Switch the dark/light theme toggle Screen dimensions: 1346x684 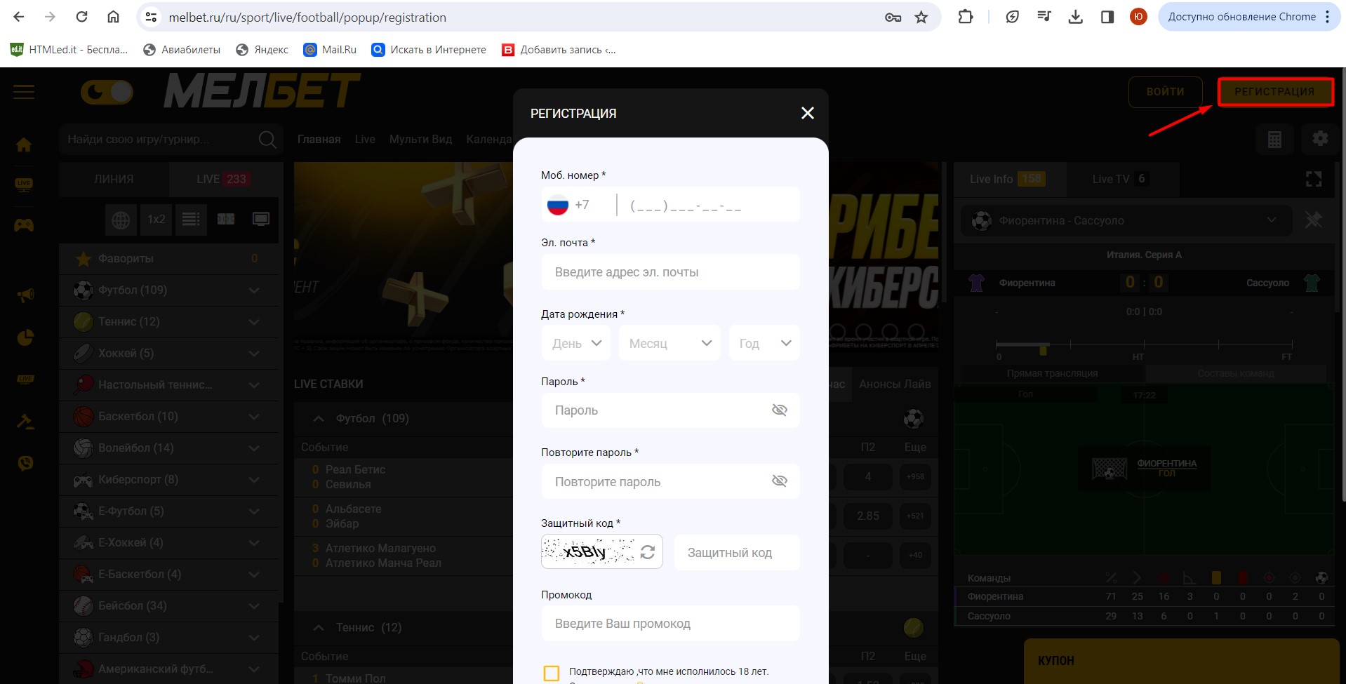107,92
